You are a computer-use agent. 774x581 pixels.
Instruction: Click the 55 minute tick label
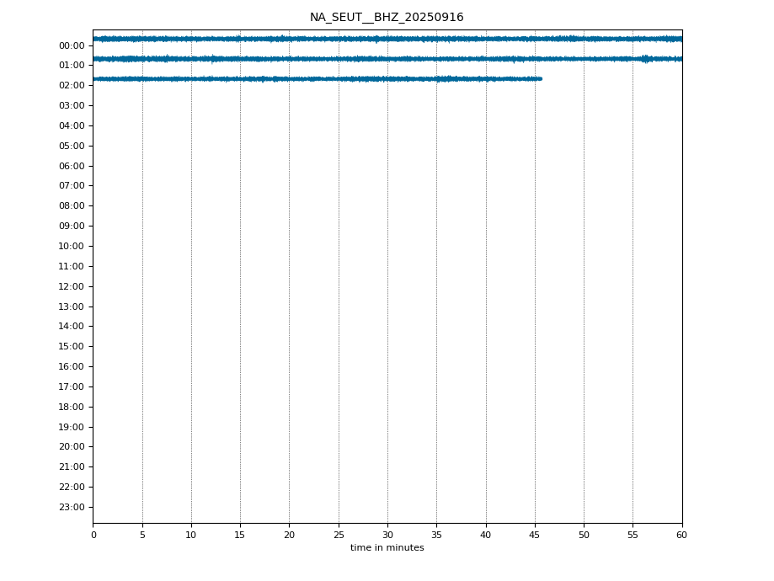click(633, 535)
